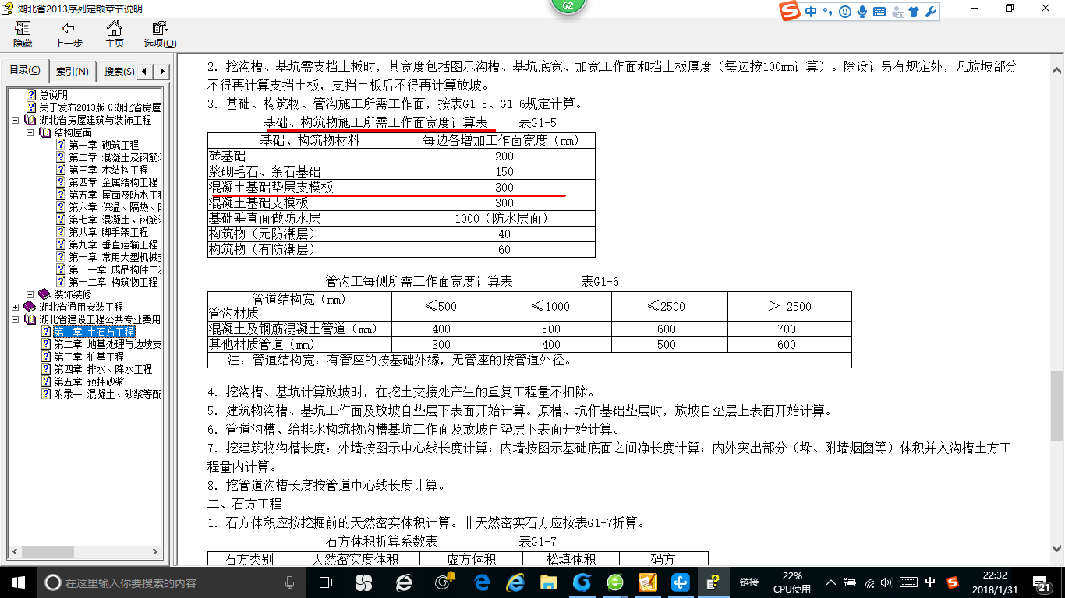Click the Sogou S logo on IME bar
The image size is (1065, 598).
(791, 12)
